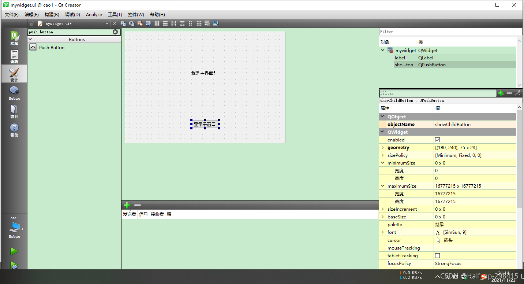Open the Projects (项目) mode
The width and height of the screenshot is (524, 284).
pyautogui.click(x=14, y=111)
